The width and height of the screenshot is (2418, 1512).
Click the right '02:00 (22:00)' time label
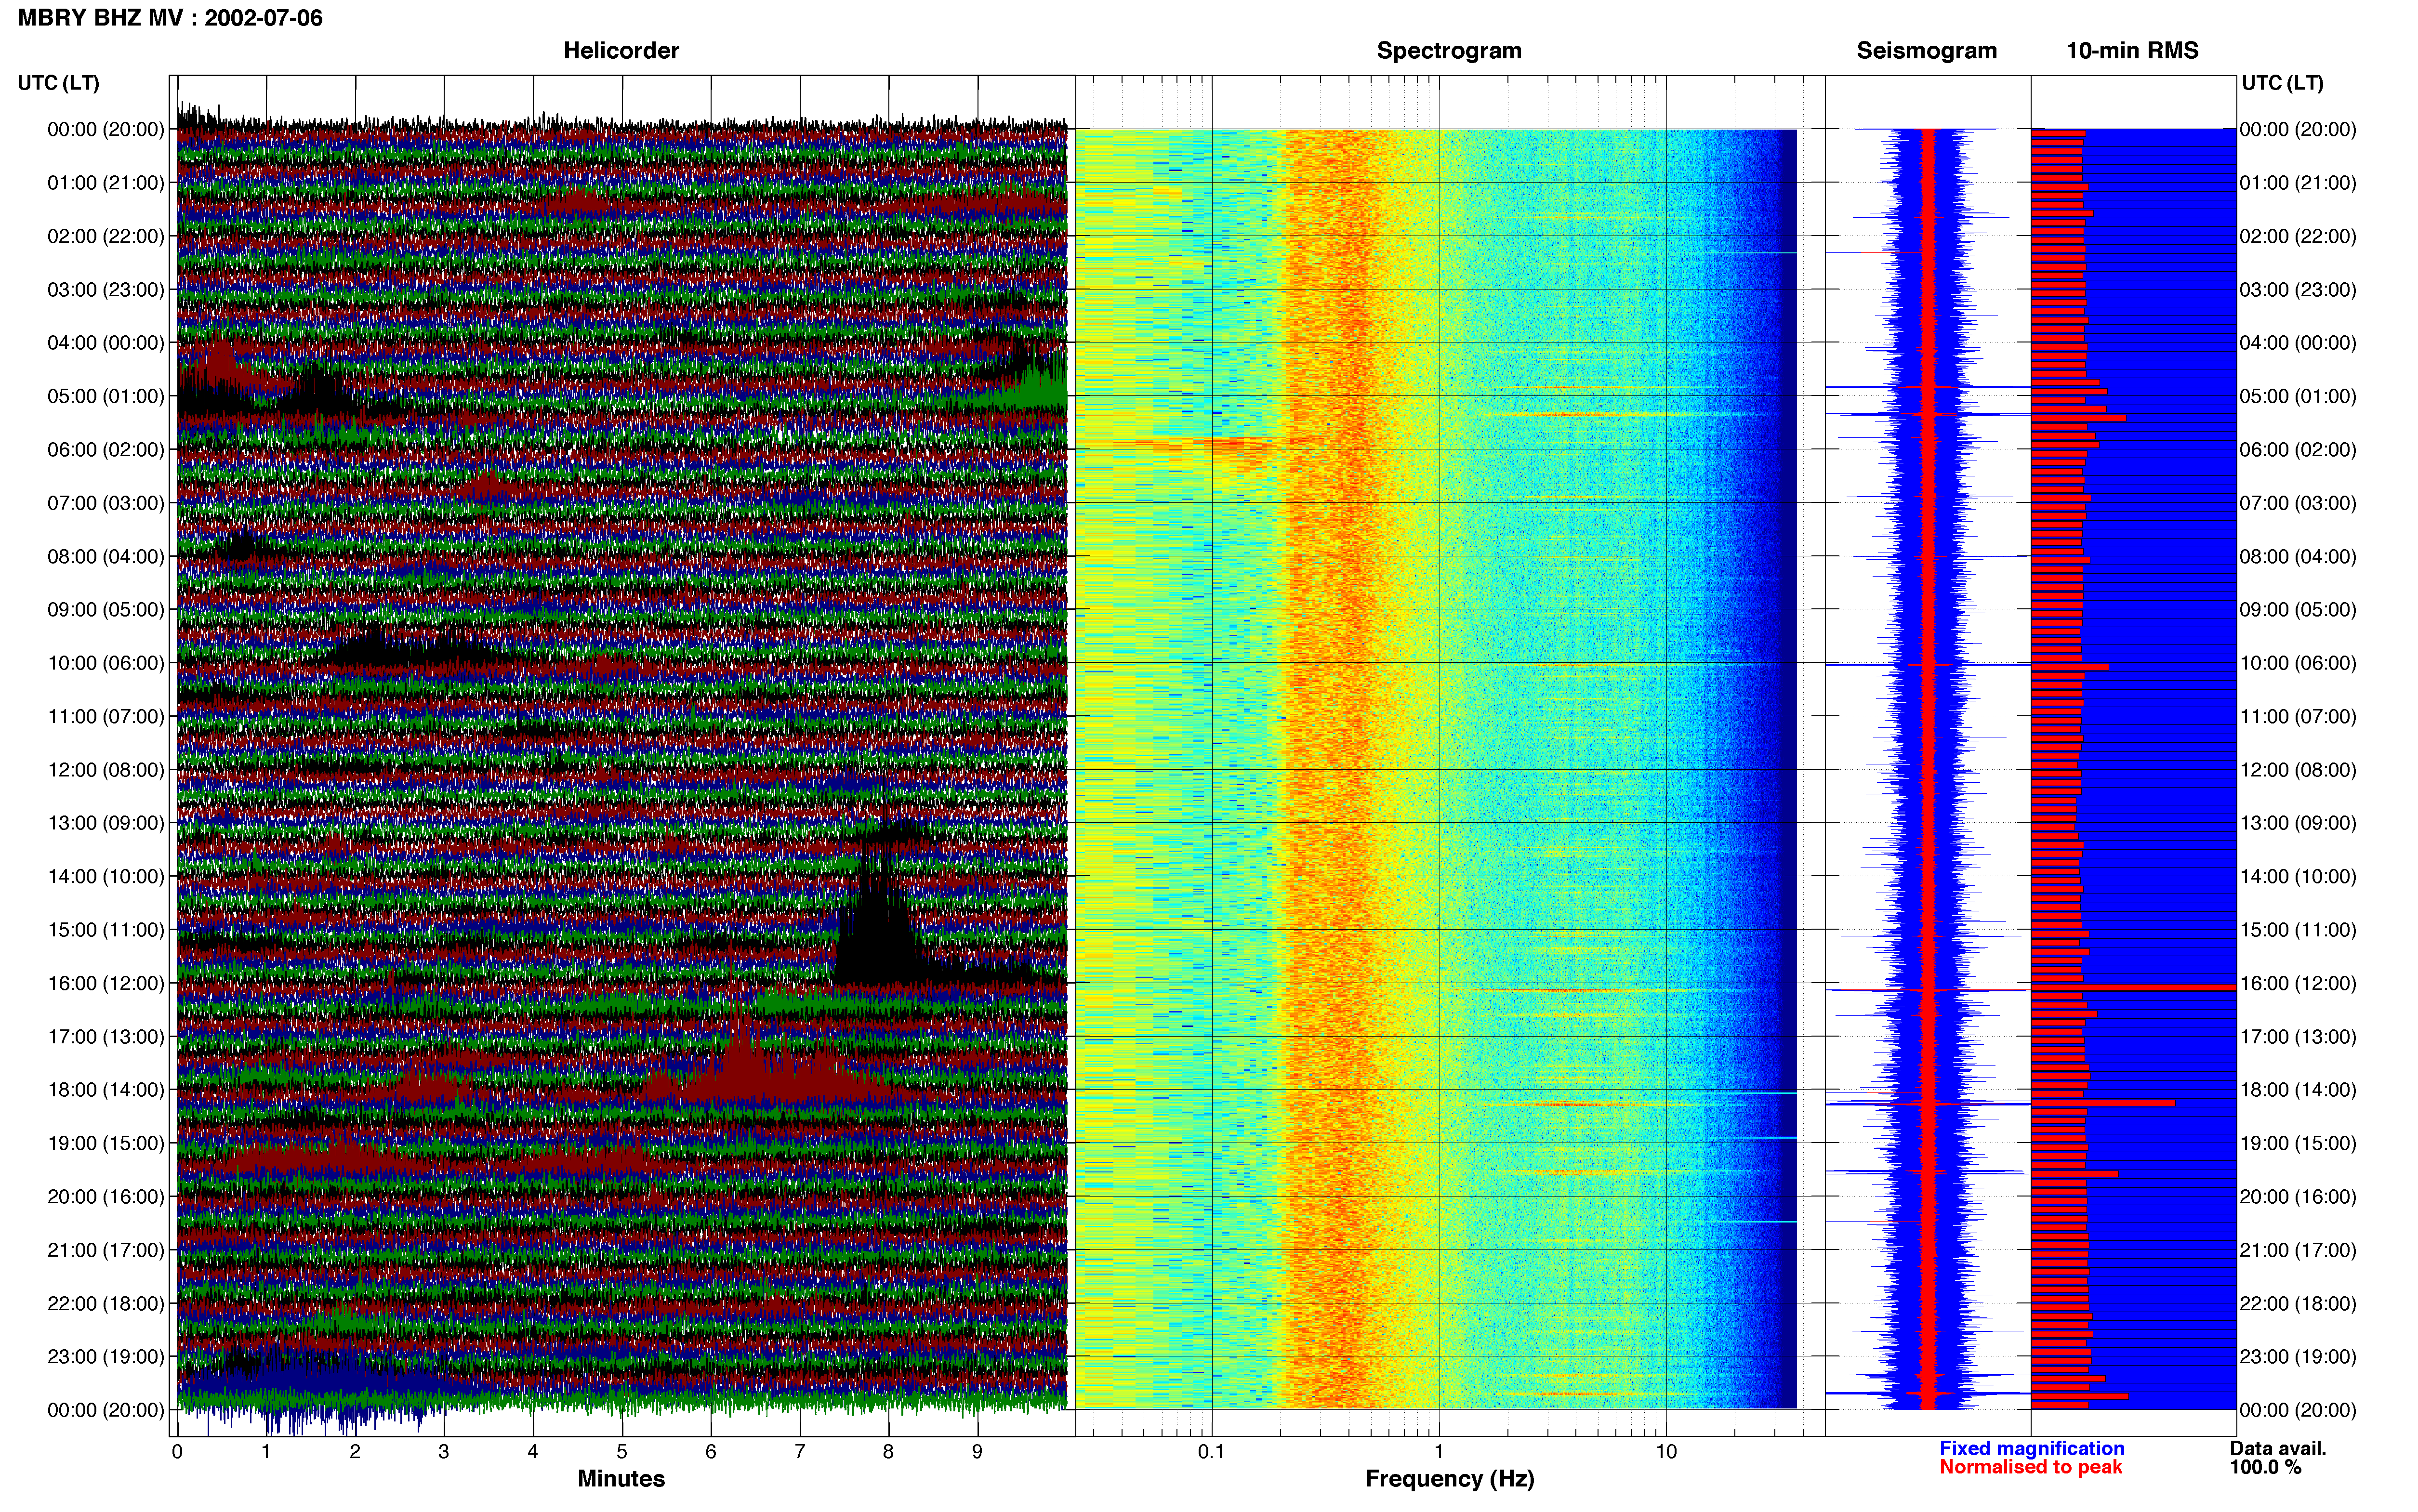(x=2298, y=236)
